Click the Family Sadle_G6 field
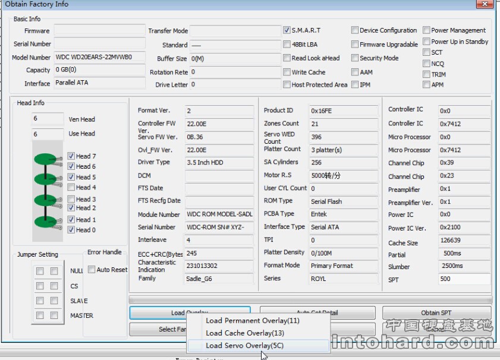This screenshot has width=500, height=360. [219, 279]
